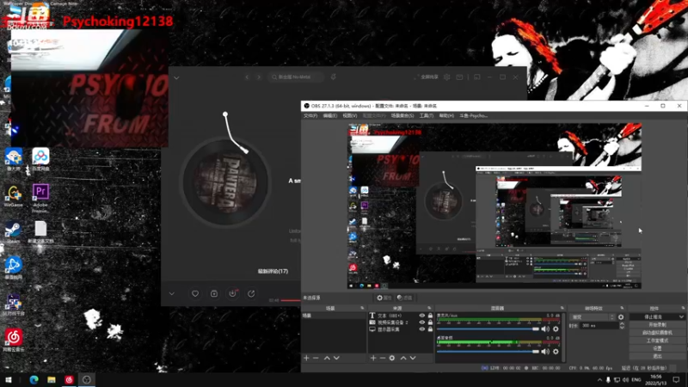Open source Properties button above Scenes panel
The image size is (688, 387).
click(x=384, y=298)
